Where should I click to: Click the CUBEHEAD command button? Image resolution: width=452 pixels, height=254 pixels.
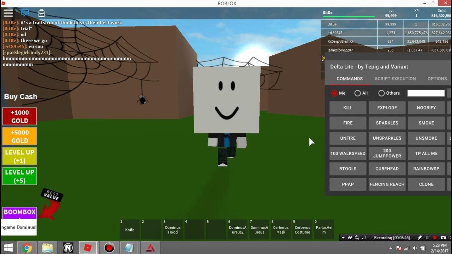(387, 169)
